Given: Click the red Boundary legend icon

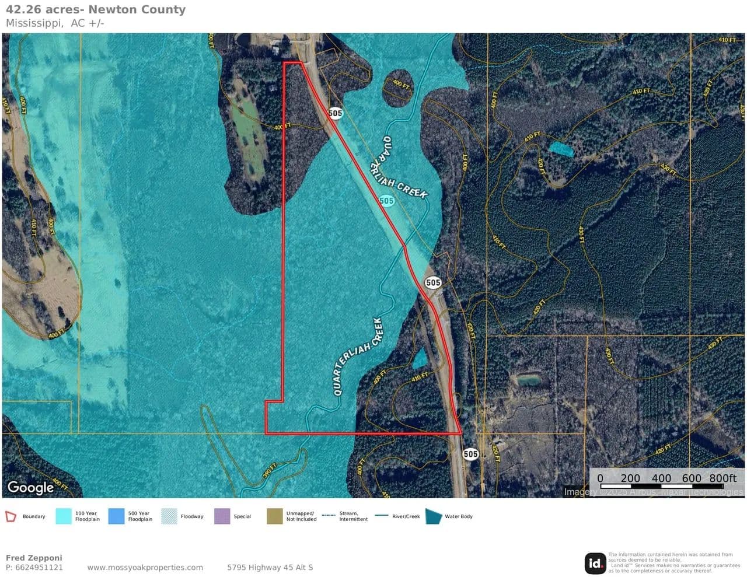Looking at the screenshot, I should (11, 516).
